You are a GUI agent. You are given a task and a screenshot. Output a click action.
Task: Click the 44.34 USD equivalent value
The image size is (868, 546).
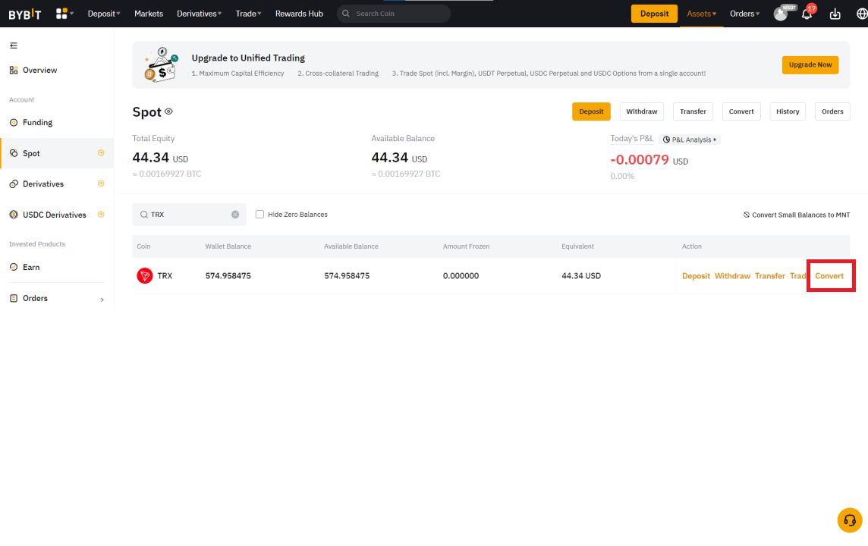tap(581, 275)
